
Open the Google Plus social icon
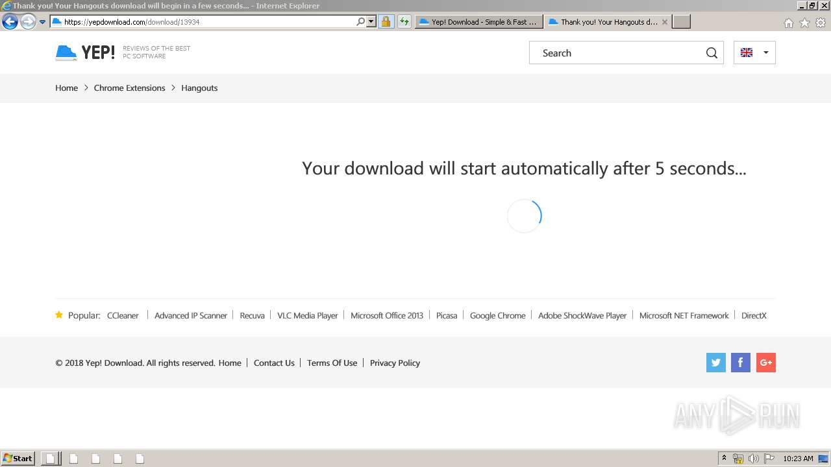coord(766,363)
